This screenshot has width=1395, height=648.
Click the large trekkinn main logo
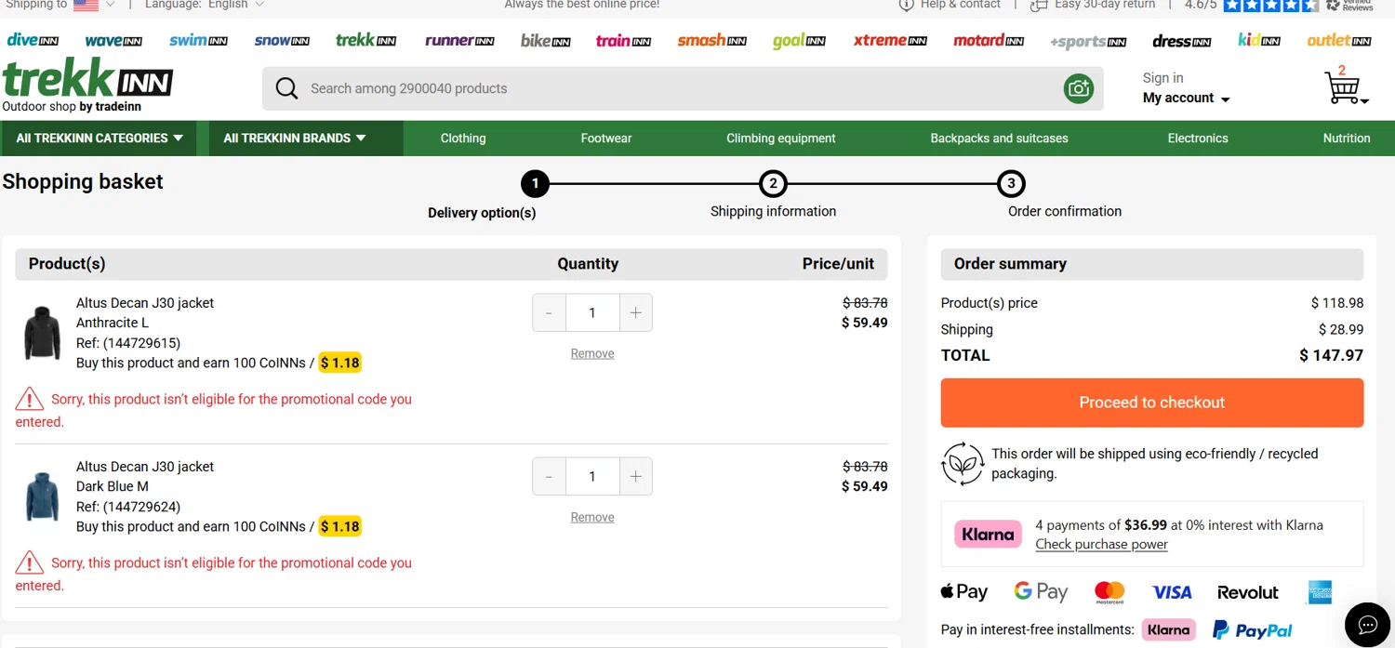(x=87, y=79)
